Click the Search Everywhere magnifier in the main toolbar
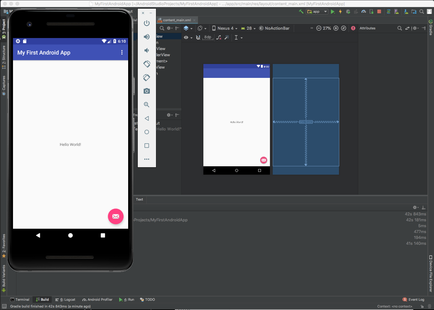 [422, 11]
